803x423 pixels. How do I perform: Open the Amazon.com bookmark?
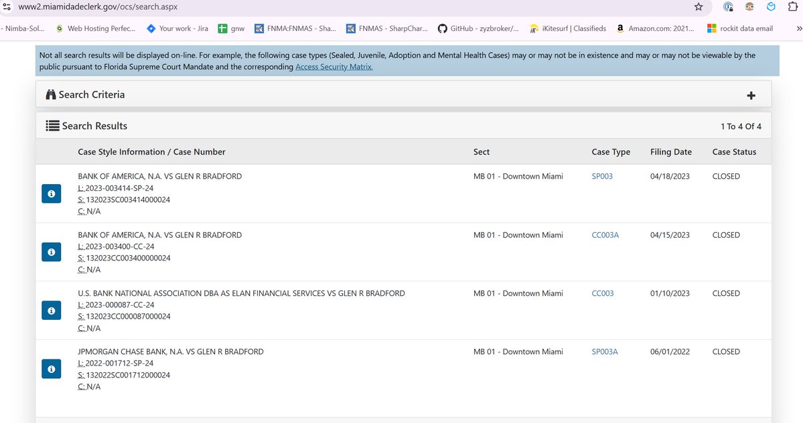655,29
